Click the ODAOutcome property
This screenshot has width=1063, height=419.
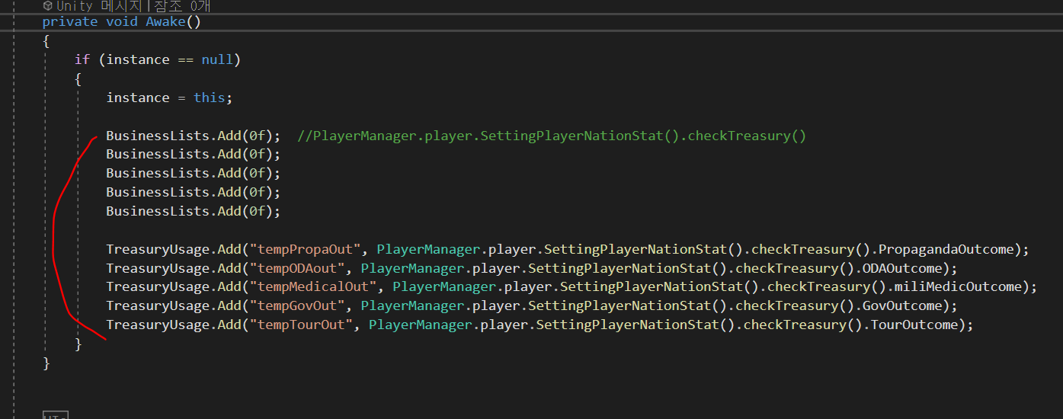pyautogui.click(x=903, y=268)
